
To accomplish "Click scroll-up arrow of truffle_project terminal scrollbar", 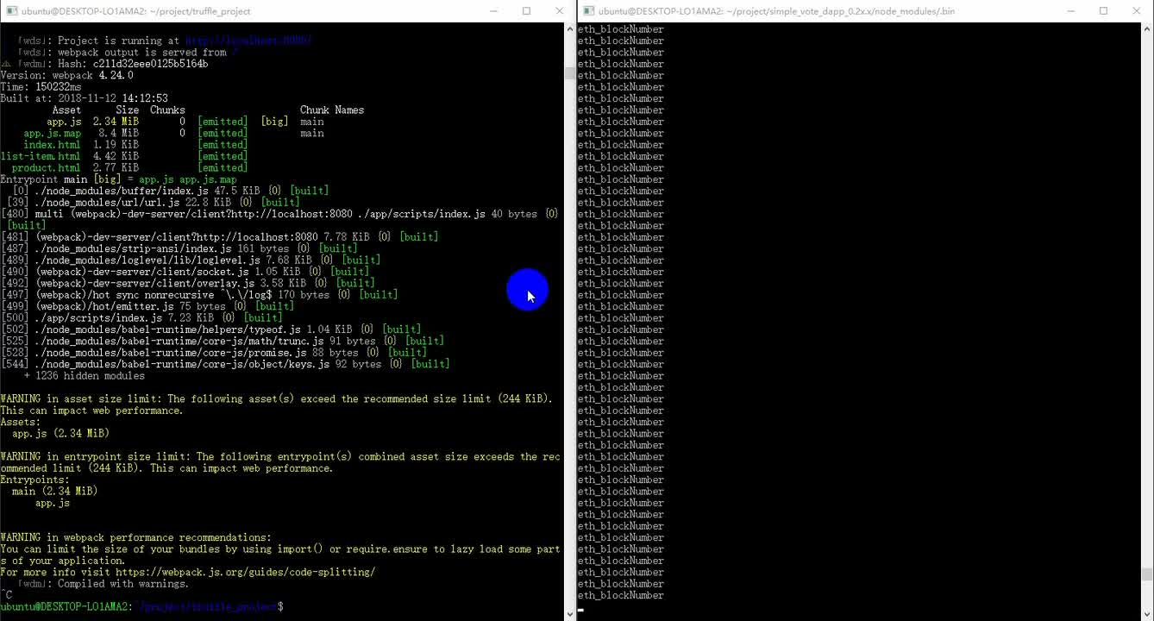I will pos(569,28).
